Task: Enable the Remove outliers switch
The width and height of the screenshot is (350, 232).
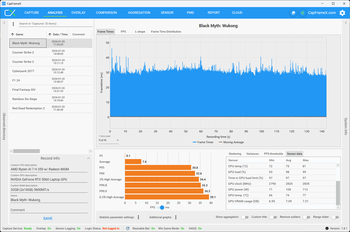Action: (x=306, y=217)
